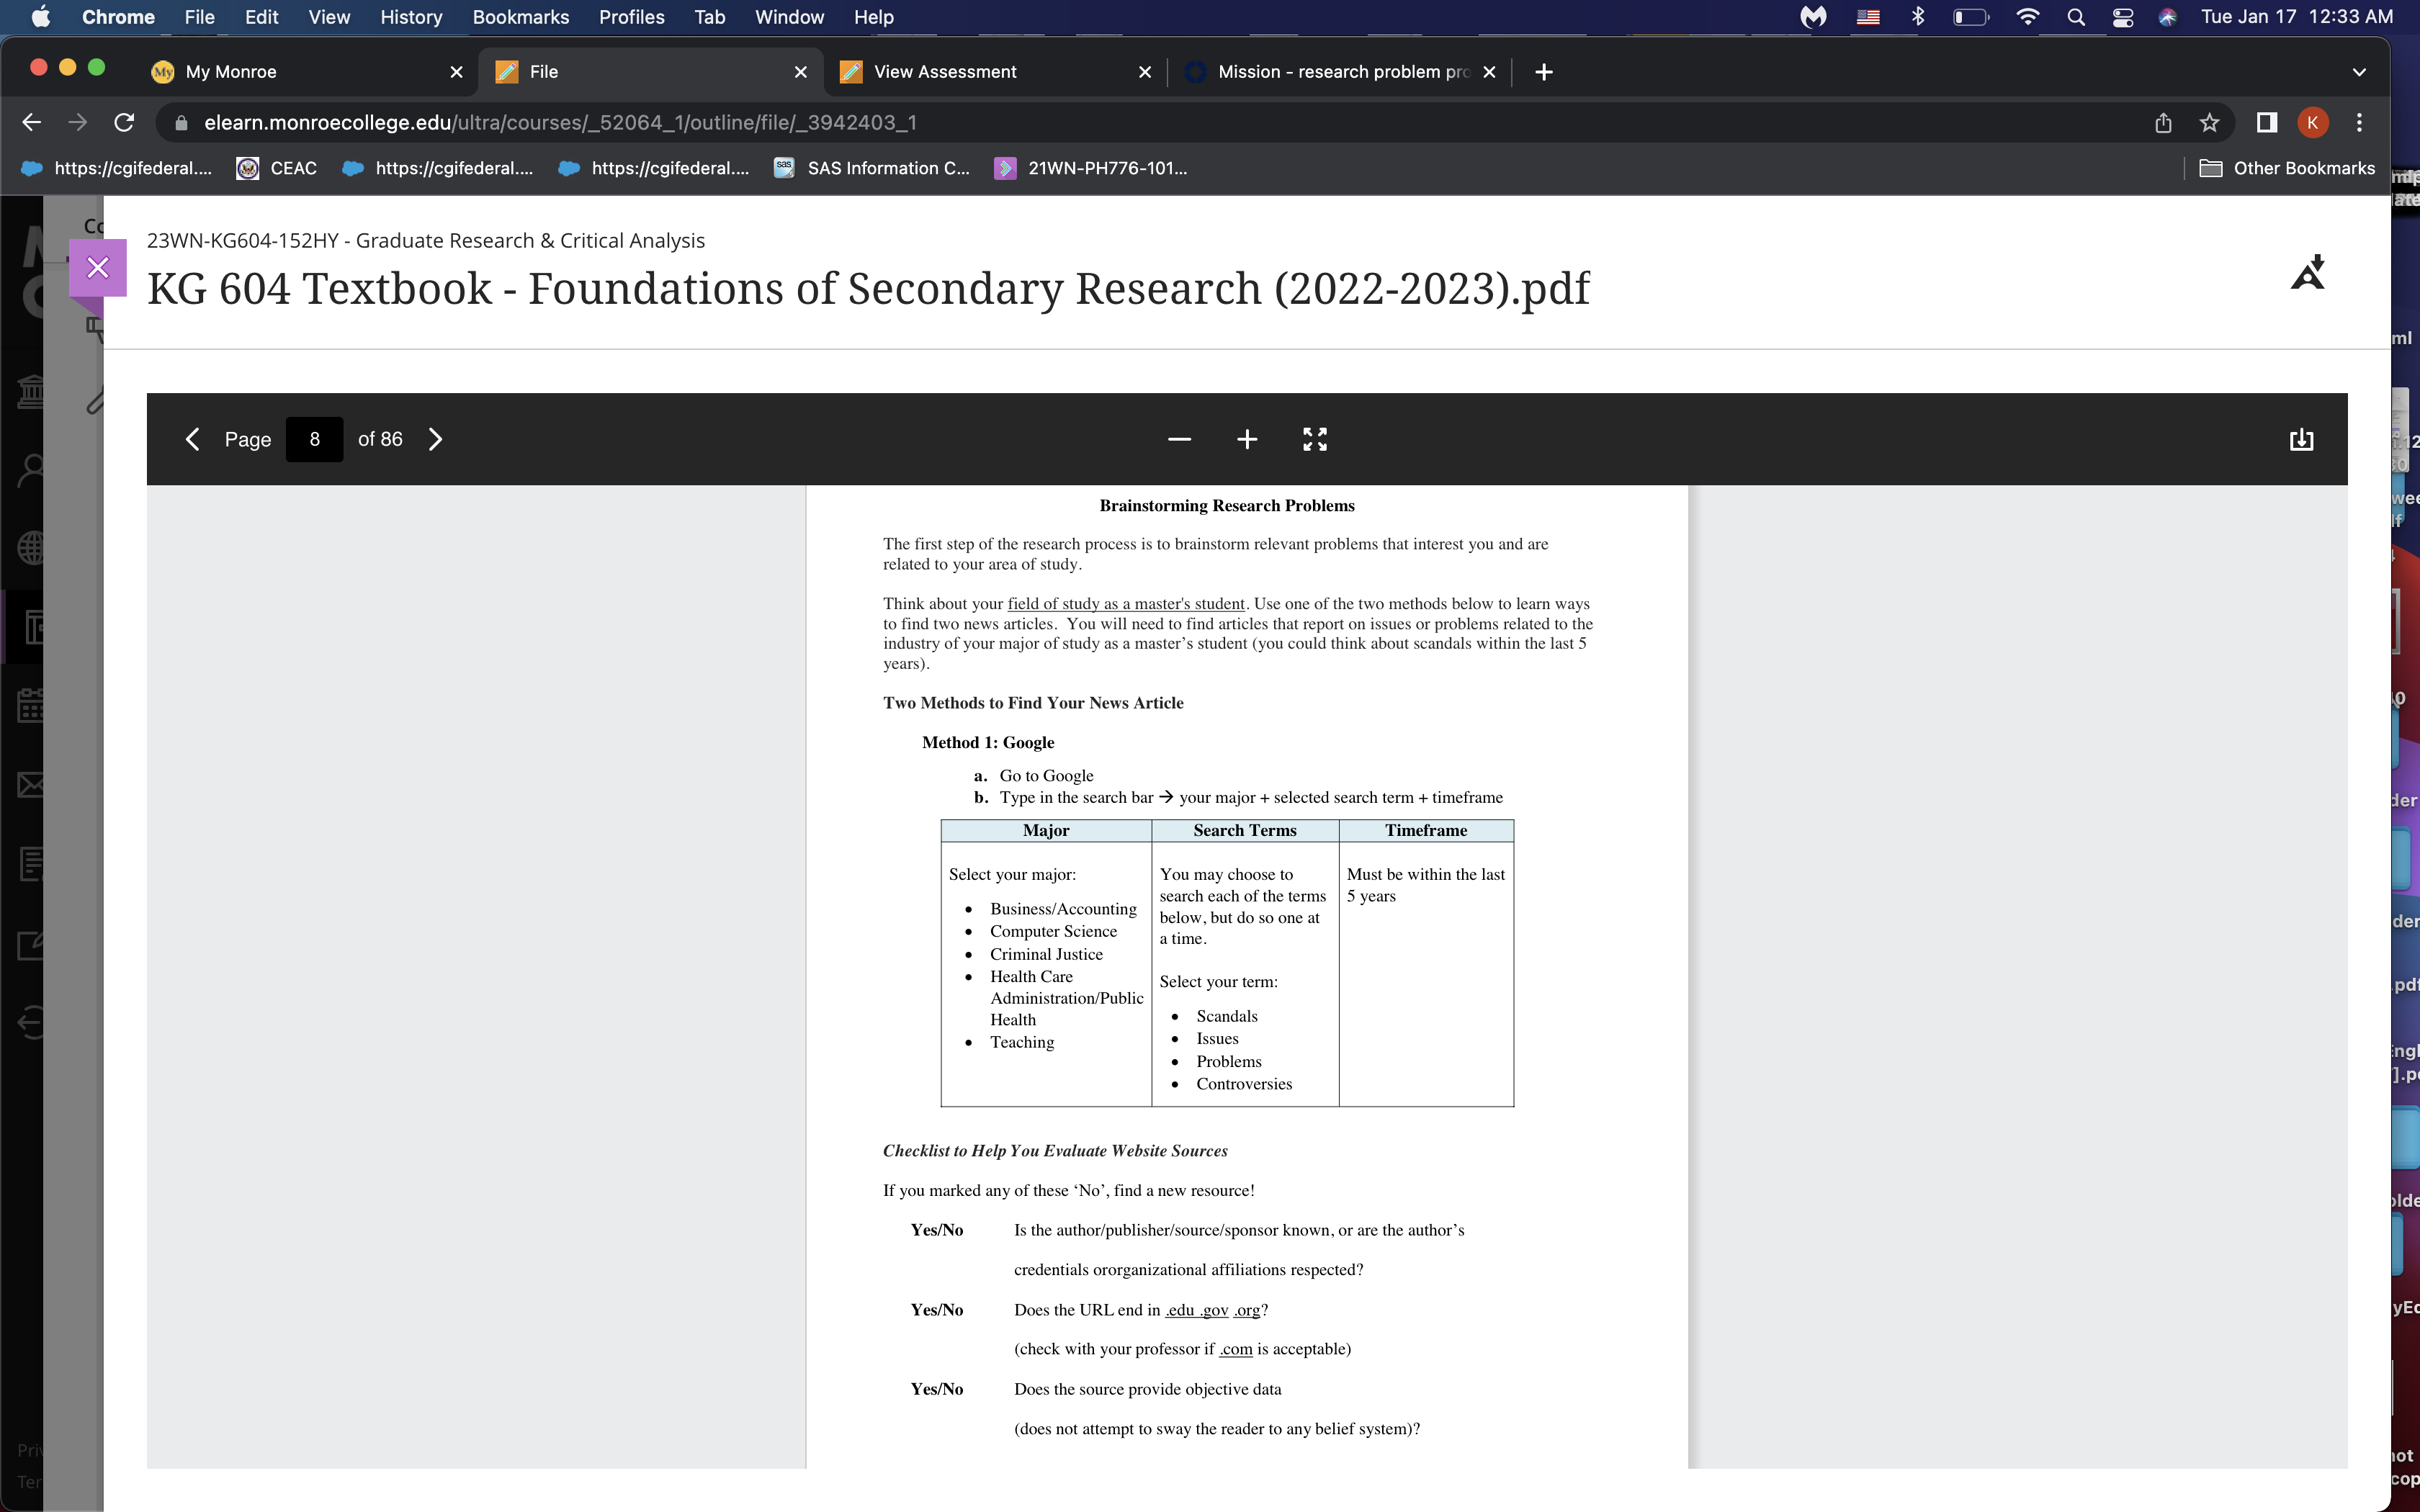Click 'field of study as a master's student' link
The height and width of the screenshot is (1512, 2420).
tap(1125, 603)
